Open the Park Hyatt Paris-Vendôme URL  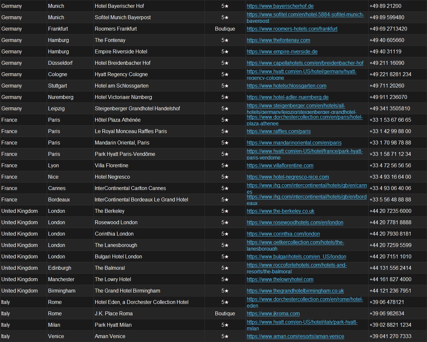pos(305,154)
